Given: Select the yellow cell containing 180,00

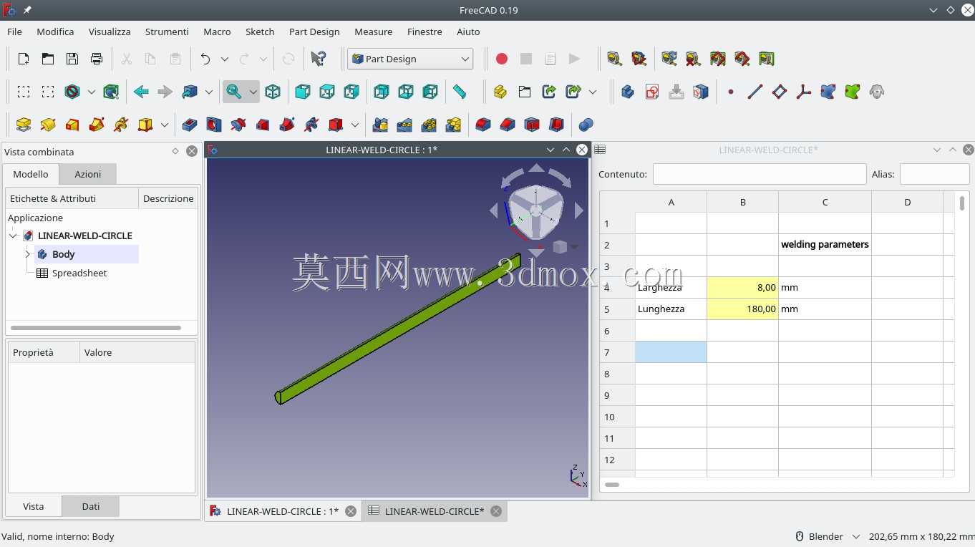Looking at the screenshot, I should (x=742, y=309).
